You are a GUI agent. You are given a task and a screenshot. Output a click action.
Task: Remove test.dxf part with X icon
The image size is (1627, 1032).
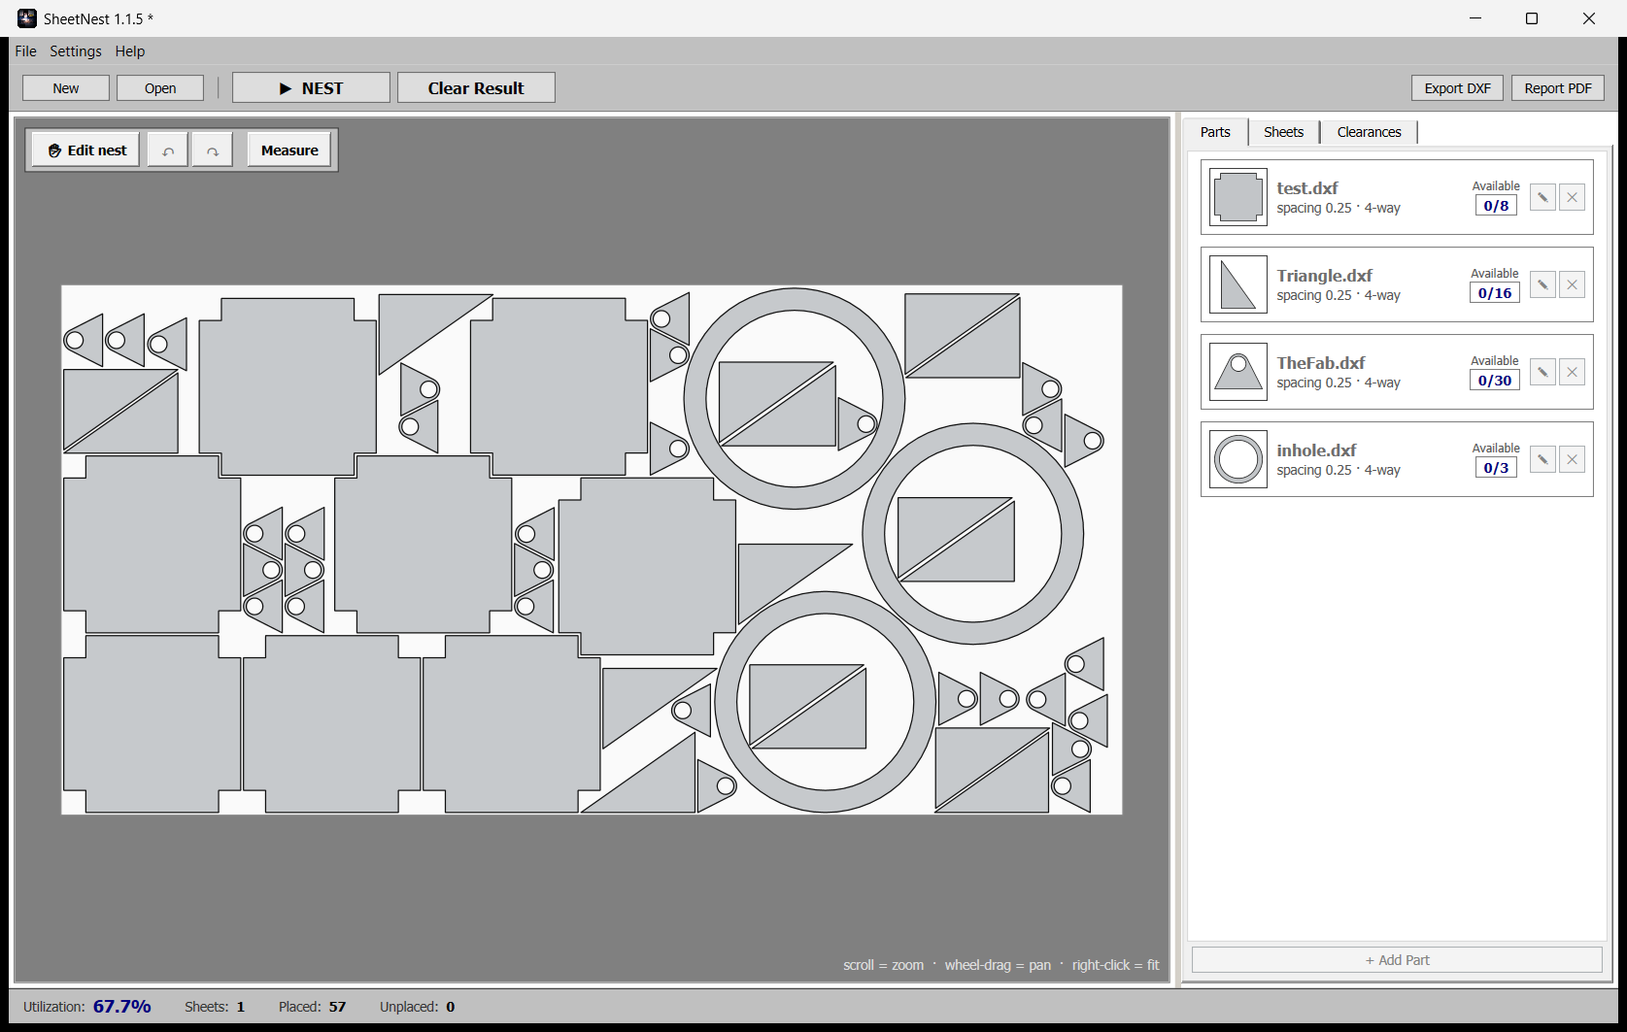[x=1572, y=197]
